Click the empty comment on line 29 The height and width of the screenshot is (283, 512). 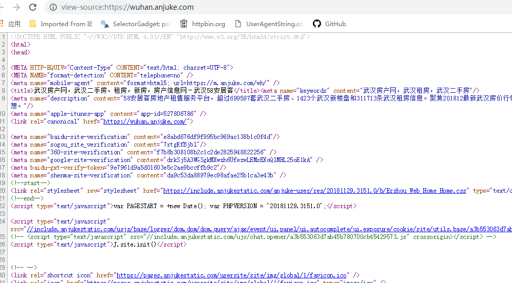tap(24, 268)
